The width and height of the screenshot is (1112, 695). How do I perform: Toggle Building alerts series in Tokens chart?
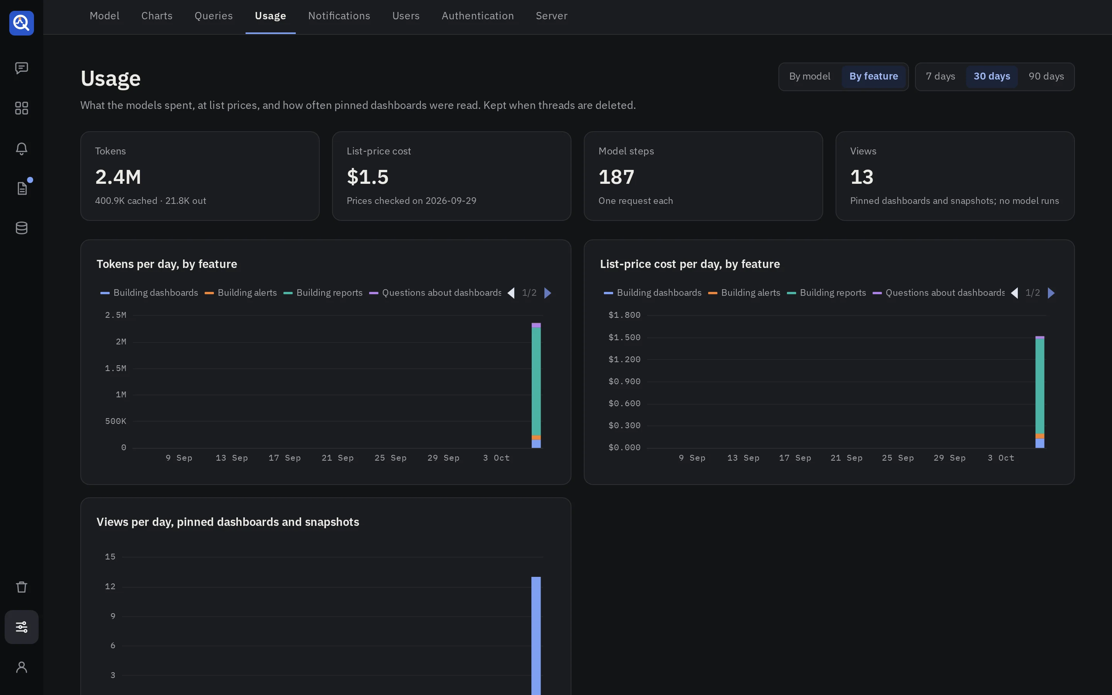click(x=241, y=293)
